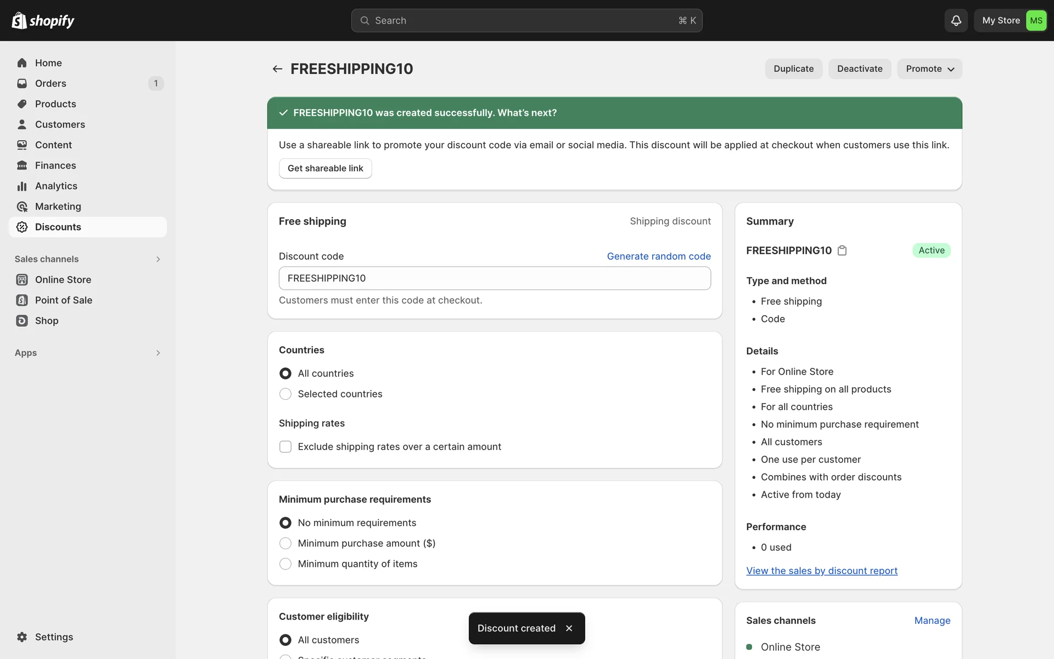Open Settings gear in sidebar
The width and height of the screenshot is (1054, 659).
tap(22, 637)
